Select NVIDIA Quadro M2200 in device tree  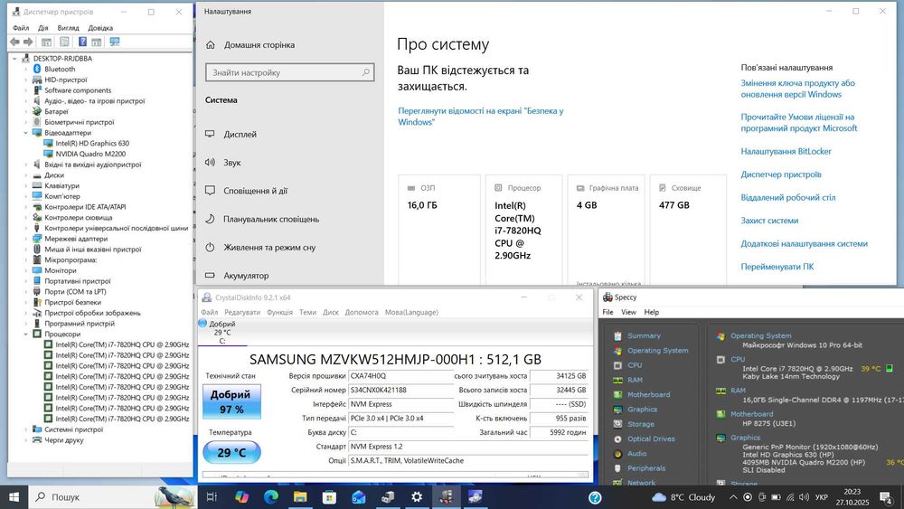point(89,154)
